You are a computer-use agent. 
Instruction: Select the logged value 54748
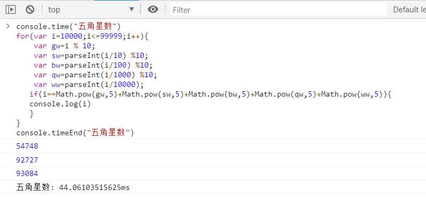tap(27, 146)
